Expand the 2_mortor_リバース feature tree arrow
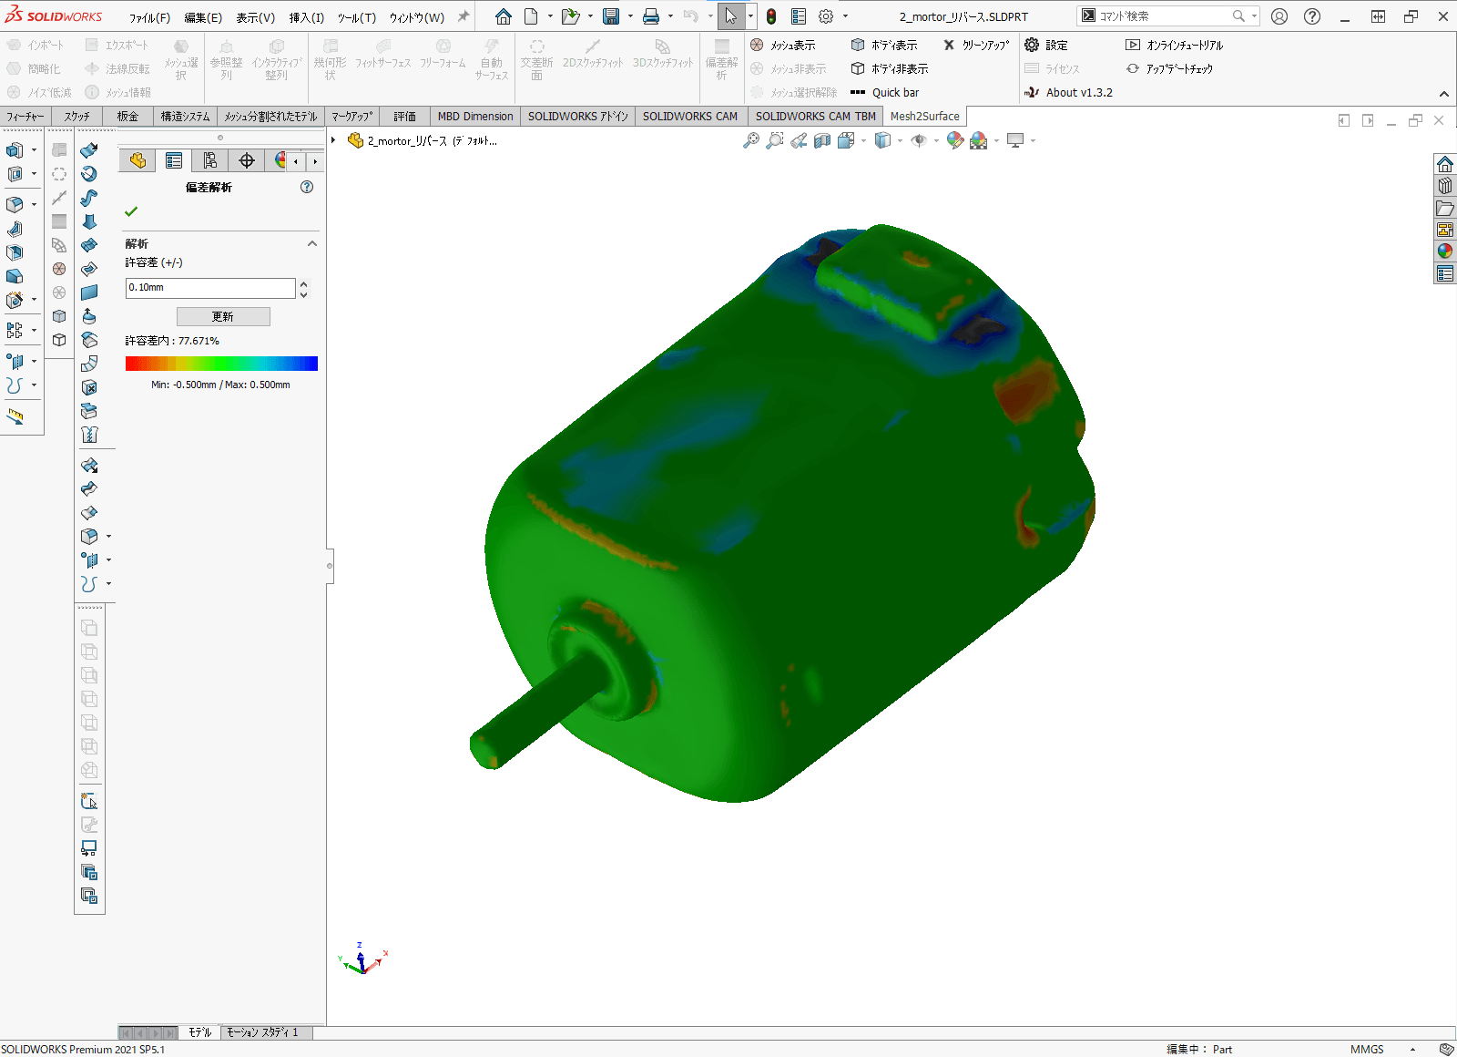 pyautogui.click(x=334, y=140)
